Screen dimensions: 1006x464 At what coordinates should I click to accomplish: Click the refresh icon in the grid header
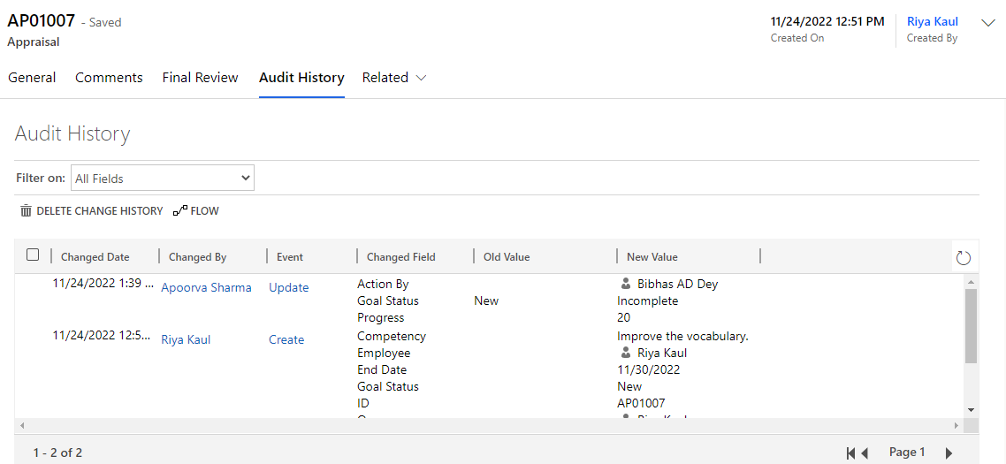964,258
